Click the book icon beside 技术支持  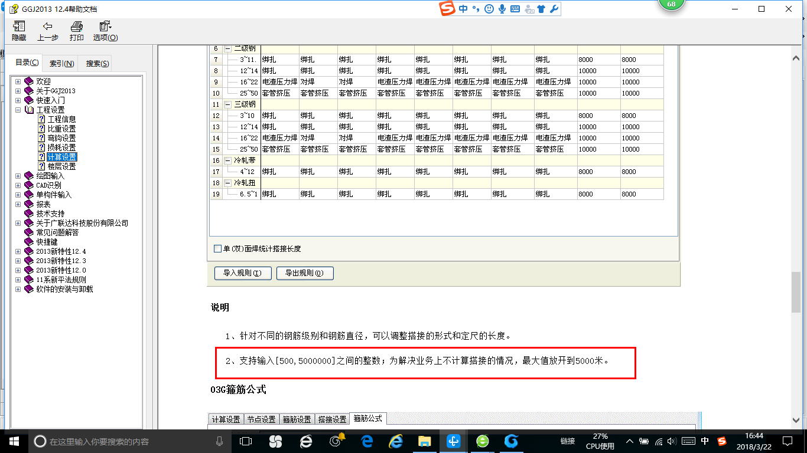(x=29, y=214)
